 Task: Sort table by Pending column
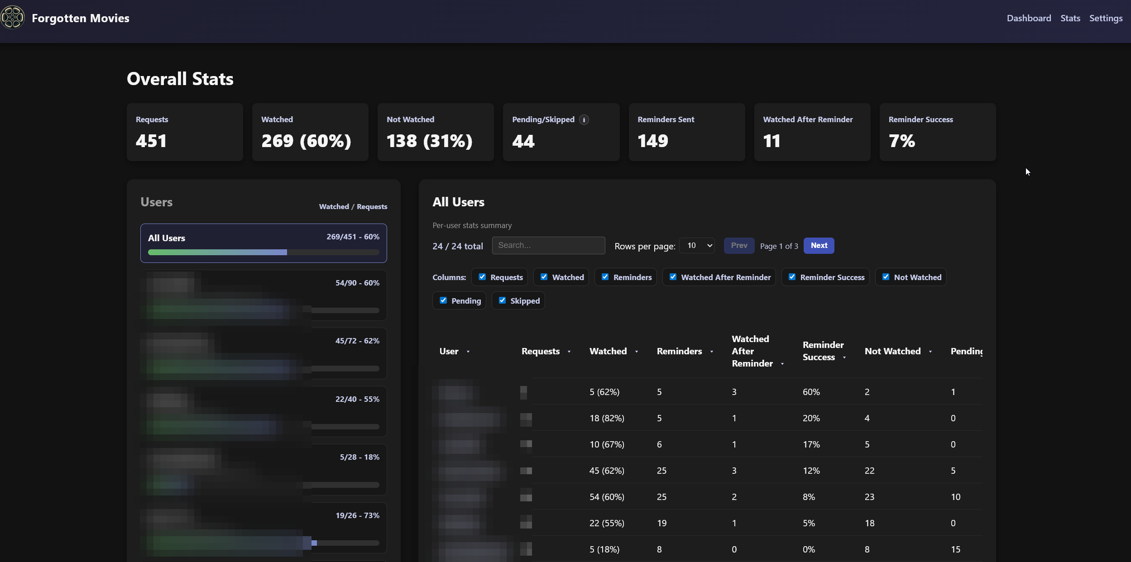pos(967,351)
